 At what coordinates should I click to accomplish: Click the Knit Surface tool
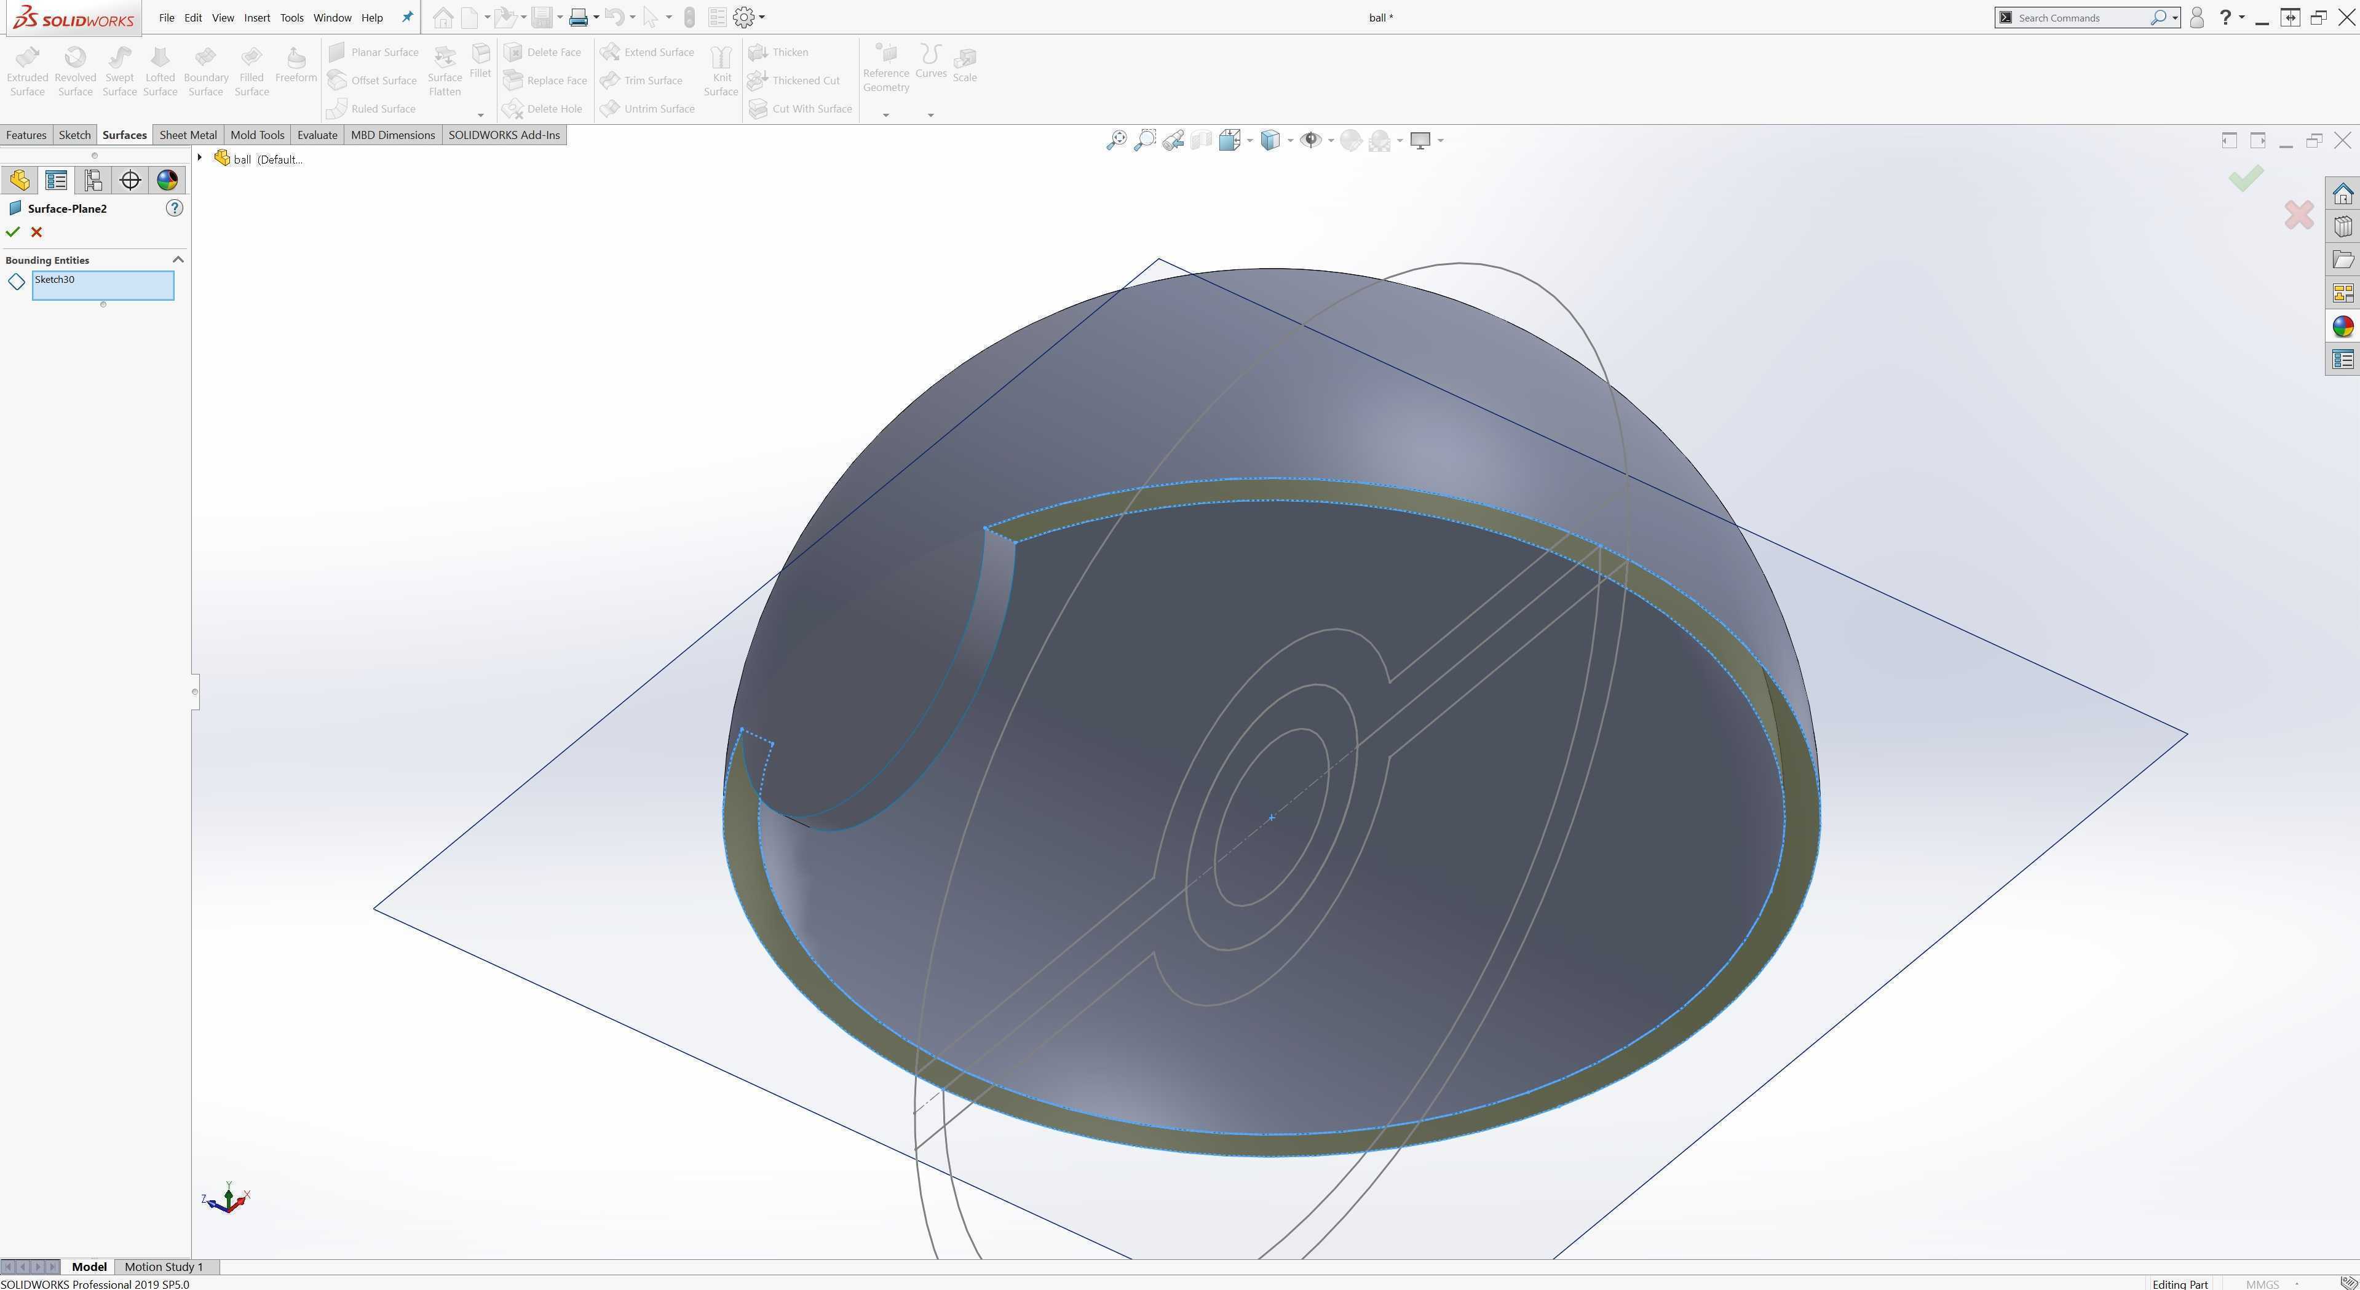pyautogui.click(x=721, y=71)
